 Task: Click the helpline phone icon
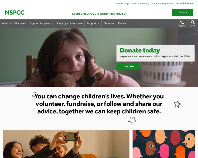point(182,24)
